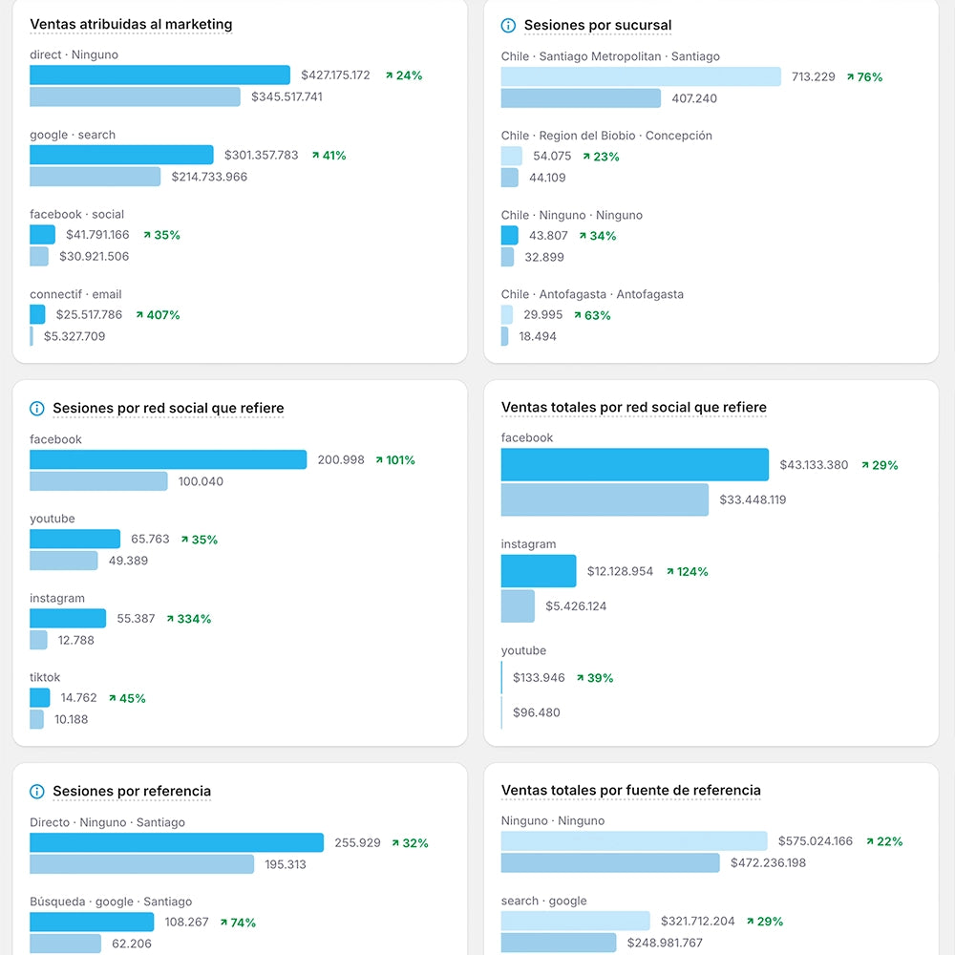Viewport: 955px width, 955px height.
Task: Click the direct · Ninguno bar showing $427.175.172
Action: [159, 75]
